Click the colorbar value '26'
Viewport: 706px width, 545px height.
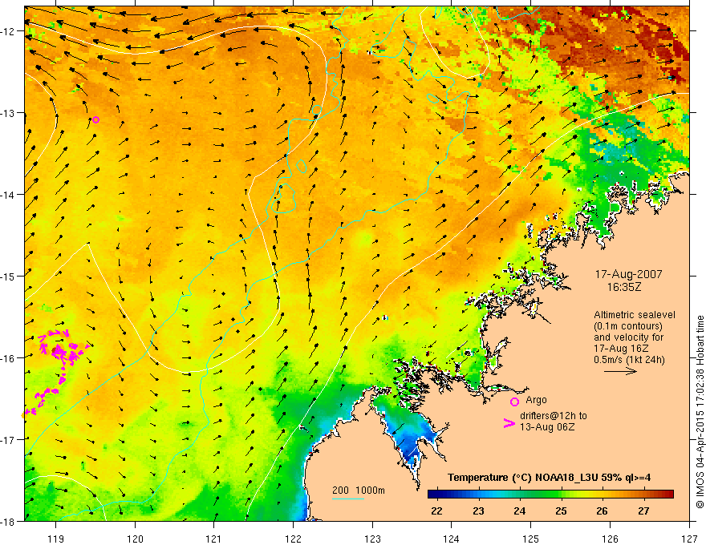(x=602, y=511)
